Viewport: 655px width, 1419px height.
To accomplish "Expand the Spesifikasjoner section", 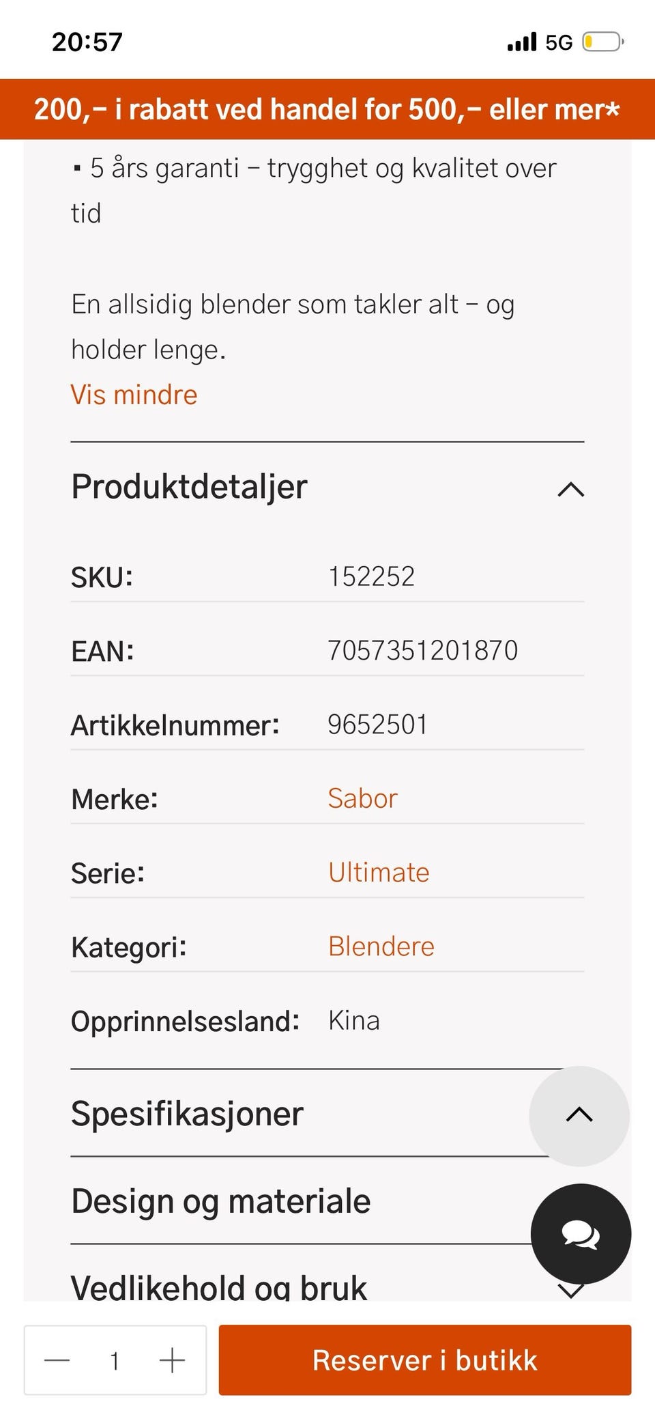I will (x=188, y=1114).
